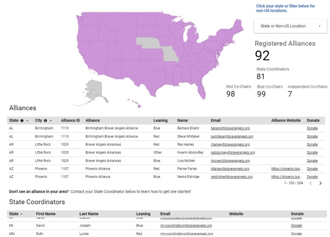Viewport: 330px width, 237px height.
Task: Click sort arrow next to City column
Action: coord(51,121)
